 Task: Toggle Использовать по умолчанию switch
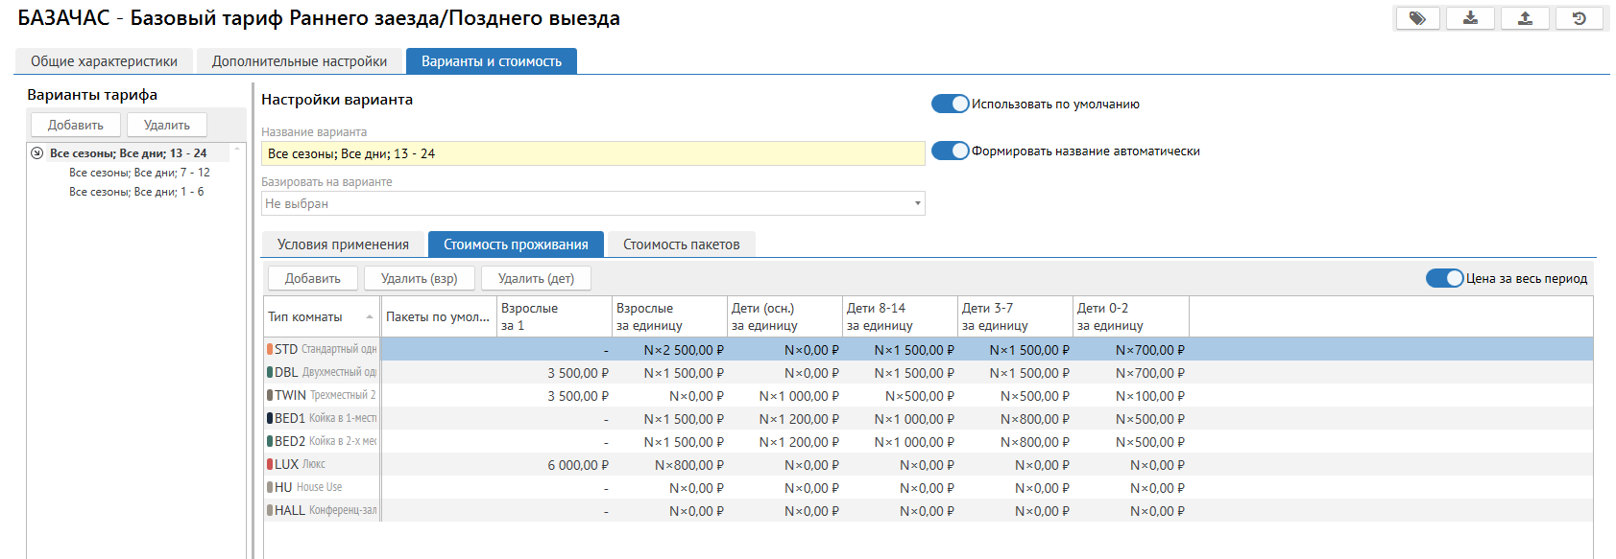(x=950, y=104)
